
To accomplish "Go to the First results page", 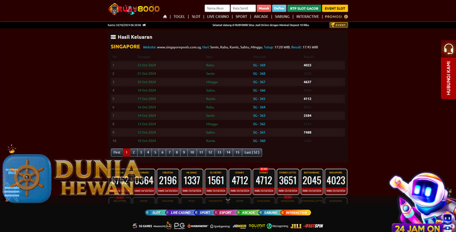I will 117,153.
